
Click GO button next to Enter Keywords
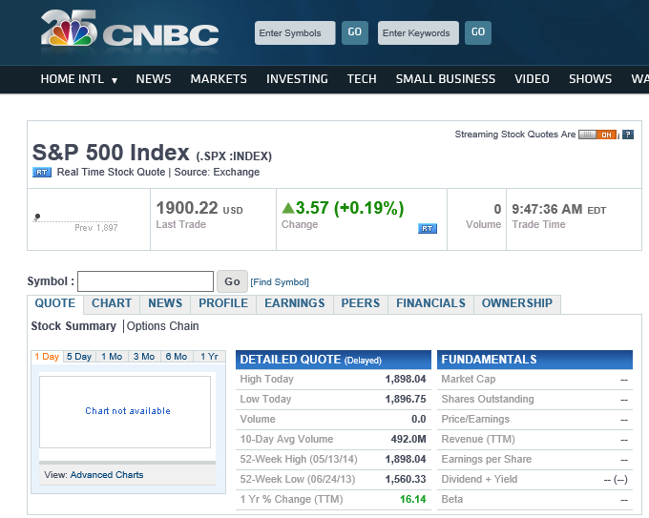pyautogui.click(x=478, y=32)
